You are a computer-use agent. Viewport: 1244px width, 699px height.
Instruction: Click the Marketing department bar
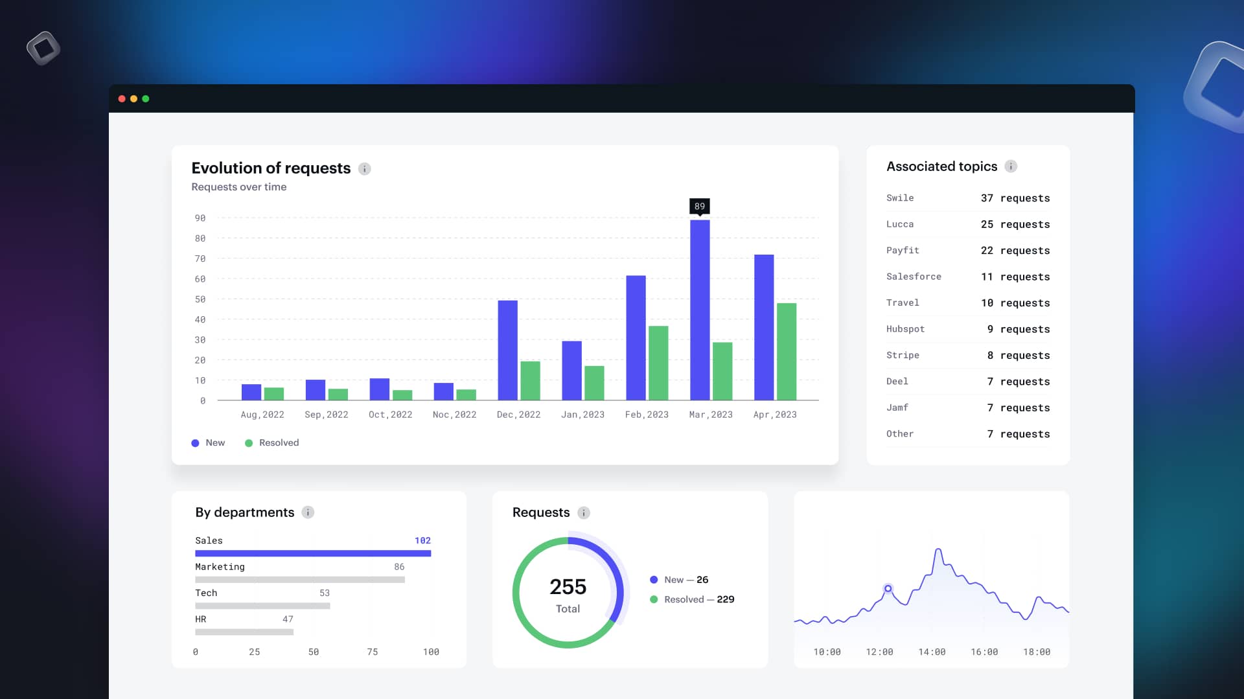[x=299, y=580]
